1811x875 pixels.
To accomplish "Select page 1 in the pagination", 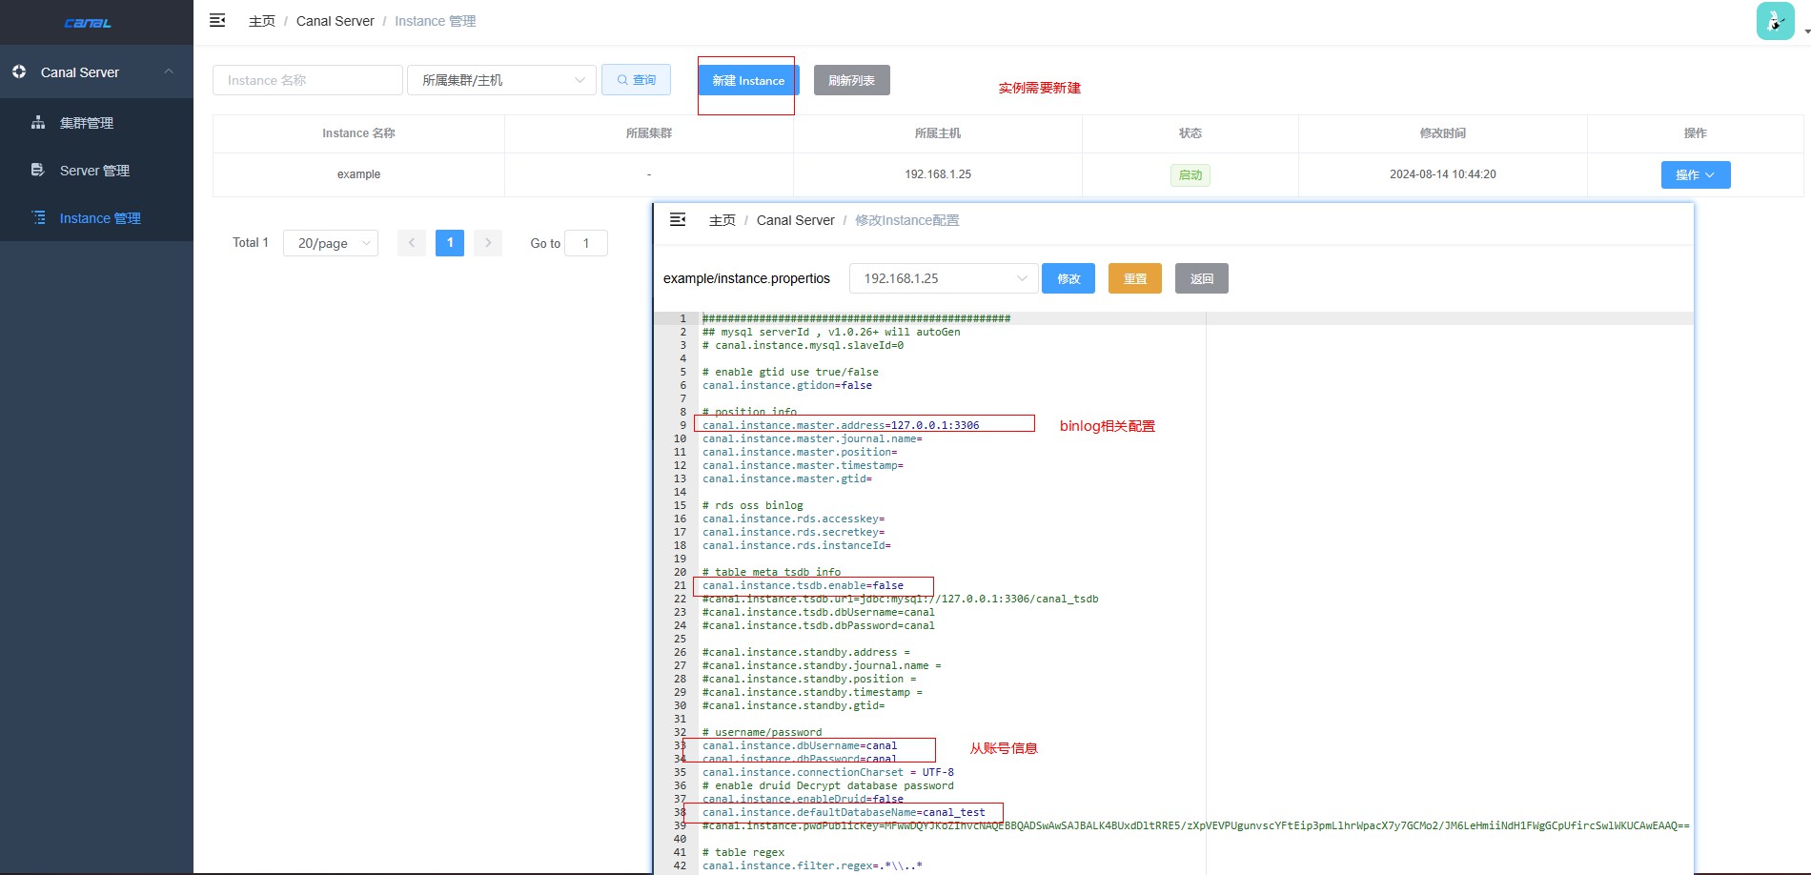I will point(450,243).
